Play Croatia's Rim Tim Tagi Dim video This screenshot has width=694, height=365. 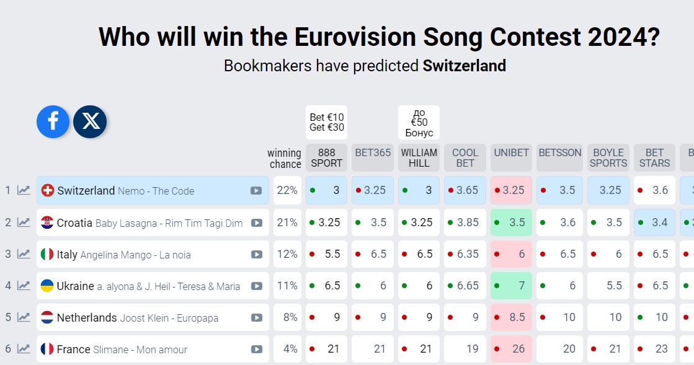coord(256,222)
